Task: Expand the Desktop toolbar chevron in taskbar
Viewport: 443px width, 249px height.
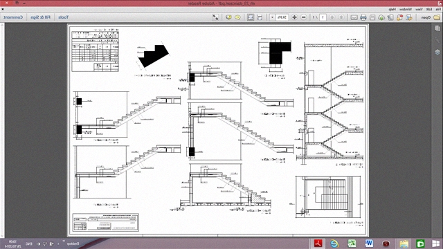Action: (x=64, y=241)
